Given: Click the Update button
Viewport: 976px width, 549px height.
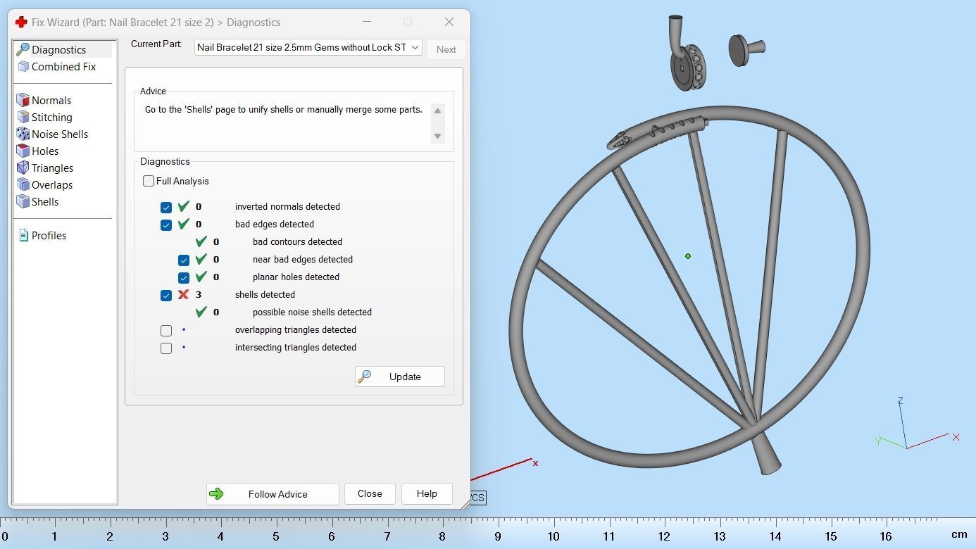Looking at the screenshot, I should [399, 377].
